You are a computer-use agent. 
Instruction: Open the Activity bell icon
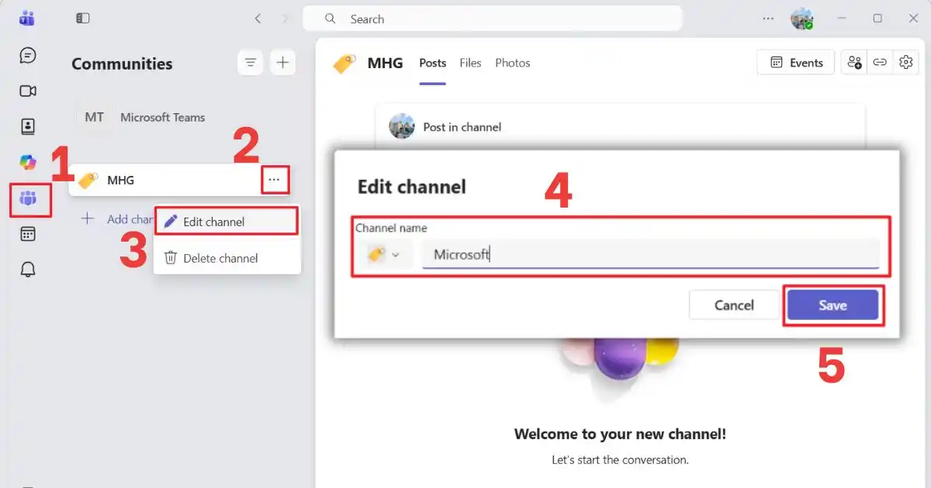[x=28, y=270]
